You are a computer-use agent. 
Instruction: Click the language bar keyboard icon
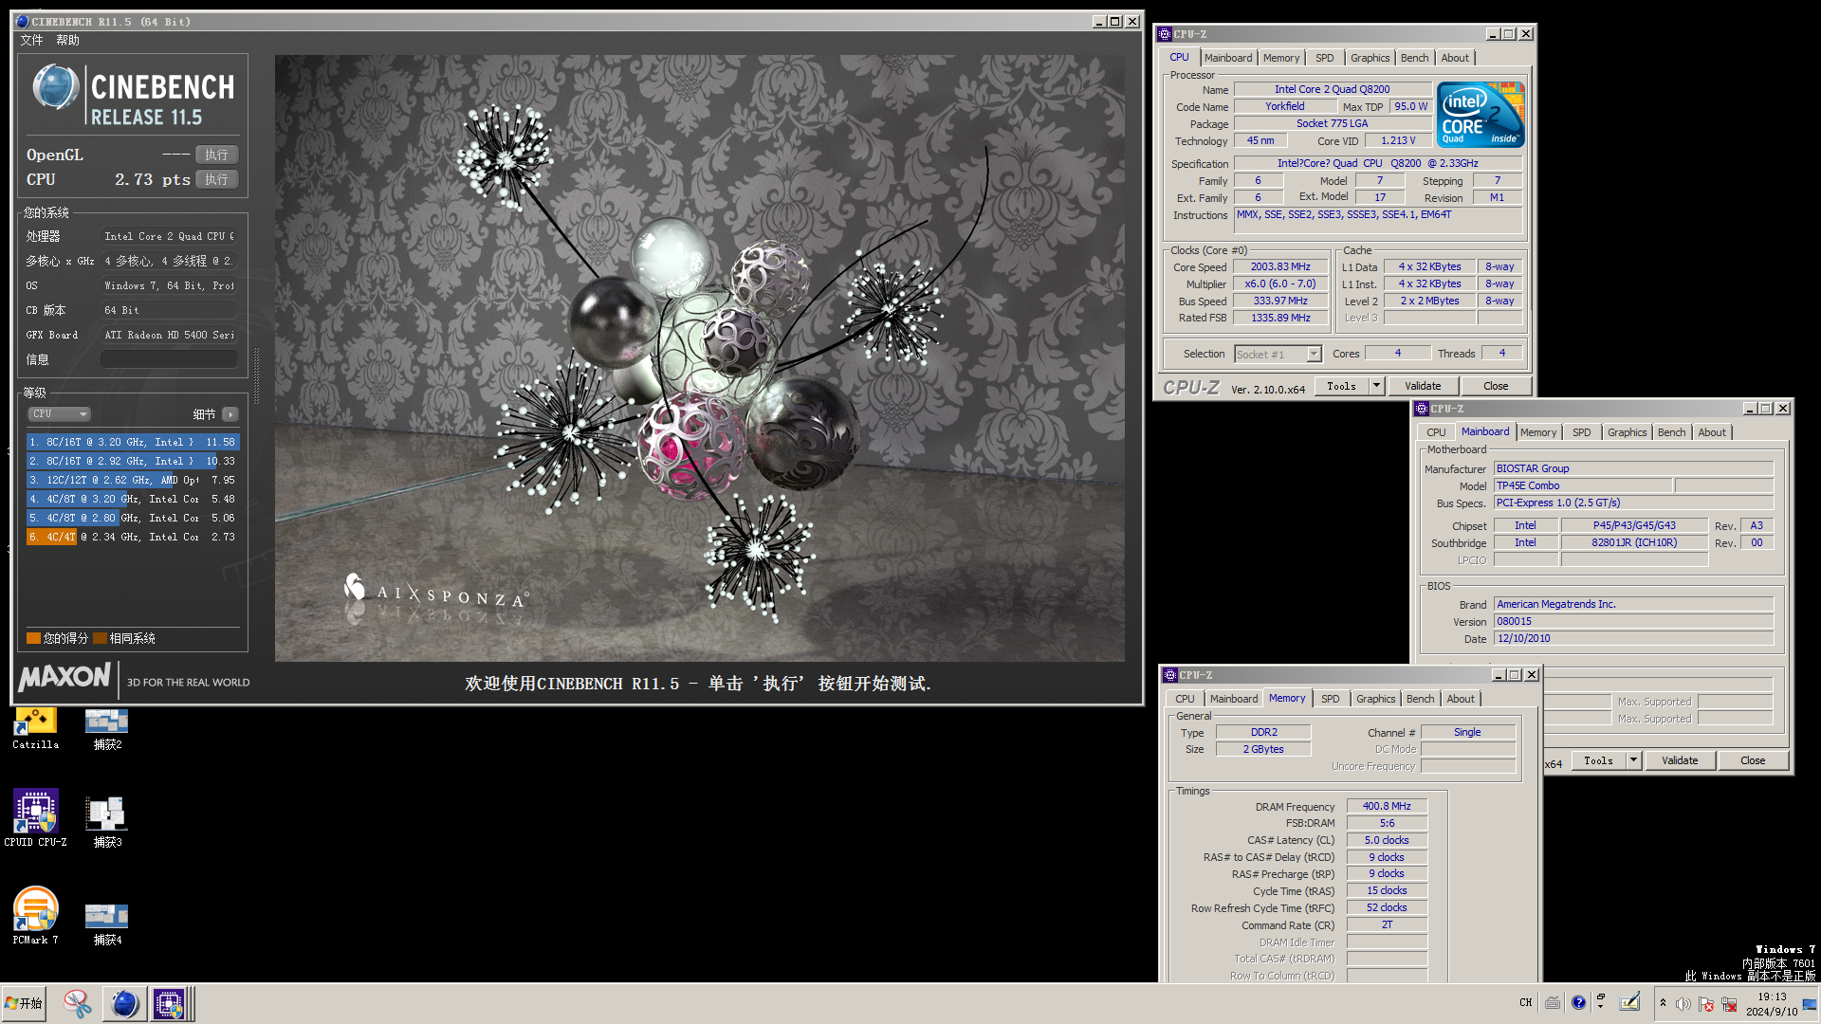[1553, 1003]
